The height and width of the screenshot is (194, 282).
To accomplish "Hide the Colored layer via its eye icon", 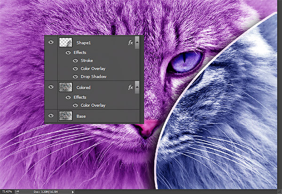I will tap(51, 87).
